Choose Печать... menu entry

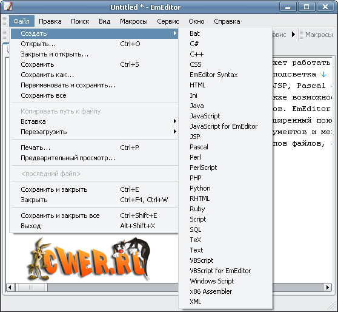point(94,148)
